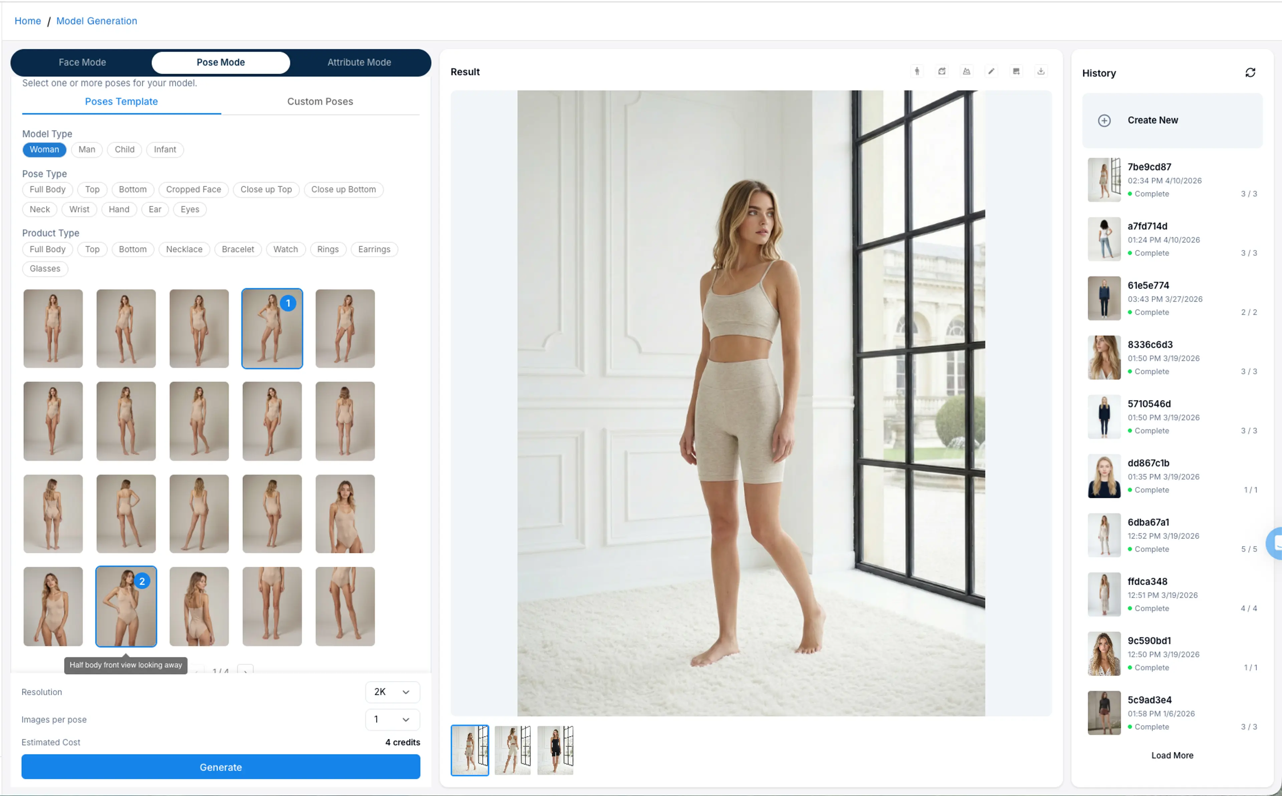Switch to the Custom Poses tab

[319, 101]
